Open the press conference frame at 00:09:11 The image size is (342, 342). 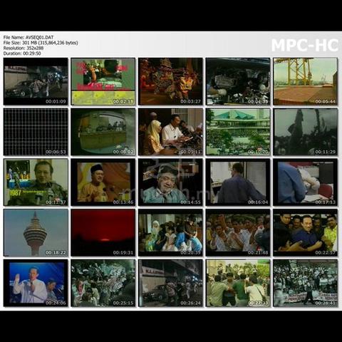pyautogui.click(x=170, y=132)
